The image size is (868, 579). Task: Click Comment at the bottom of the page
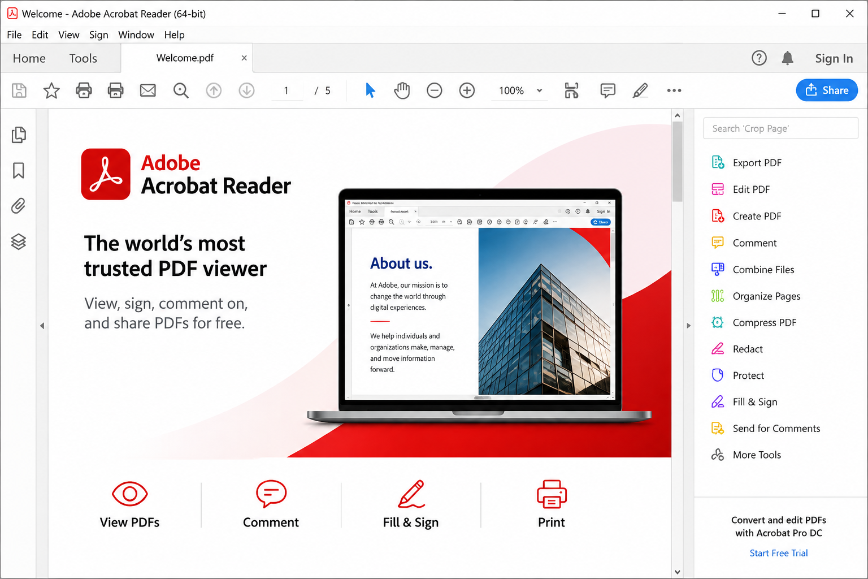271,505
